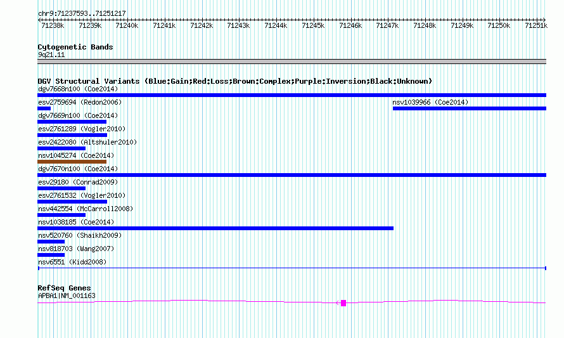The height and width of the screenshot is (338, 564).
Task: Click the 71246k ruler tick label
Action: pos(350,25)
